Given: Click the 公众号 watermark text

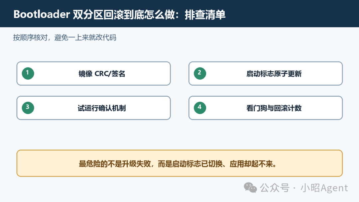Looking at the screenshot, I should pyautogui.click(x=275, y=188).
